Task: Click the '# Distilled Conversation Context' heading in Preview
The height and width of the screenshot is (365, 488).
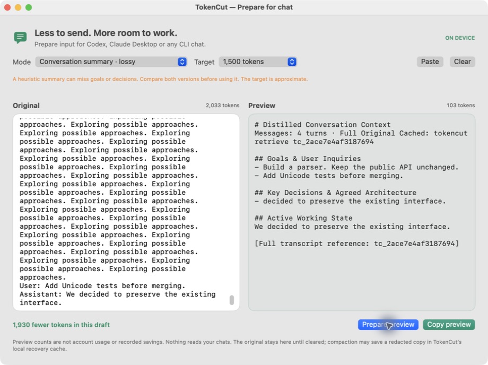Action: coord(323,125)
